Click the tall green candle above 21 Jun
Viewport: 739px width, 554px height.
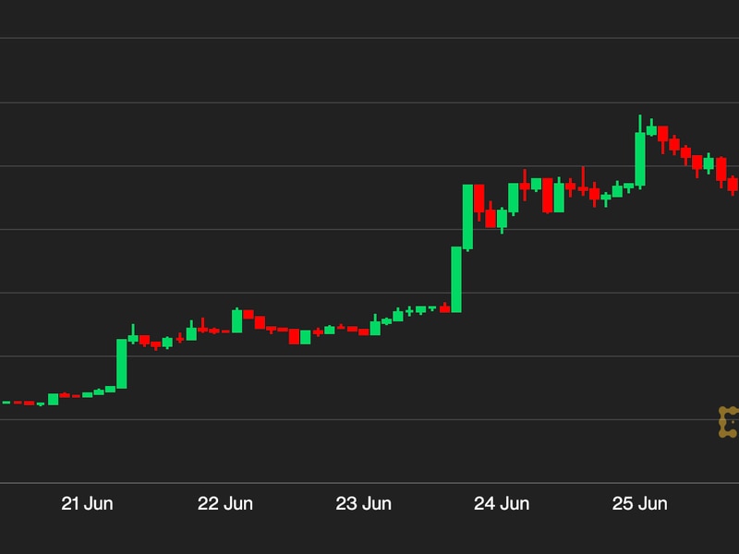pos(121,363)
